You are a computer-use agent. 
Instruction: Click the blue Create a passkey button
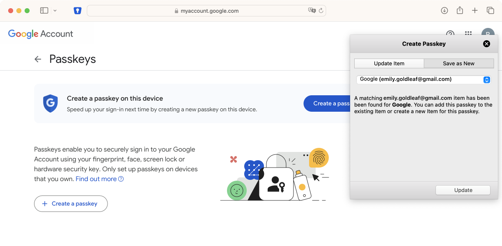(x=327, y=103)
